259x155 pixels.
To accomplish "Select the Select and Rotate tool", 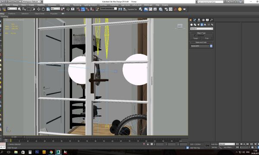I will (43, 9).
